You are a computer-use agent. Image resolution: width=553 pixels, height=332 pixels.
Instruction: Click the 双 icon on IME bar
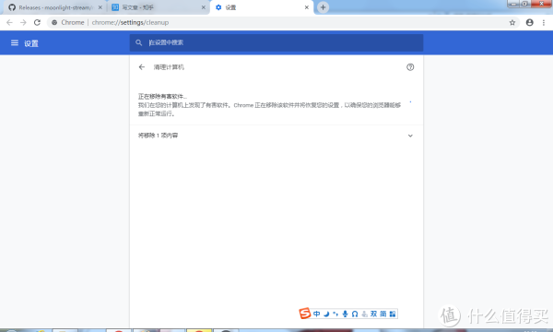click(374, 314)
